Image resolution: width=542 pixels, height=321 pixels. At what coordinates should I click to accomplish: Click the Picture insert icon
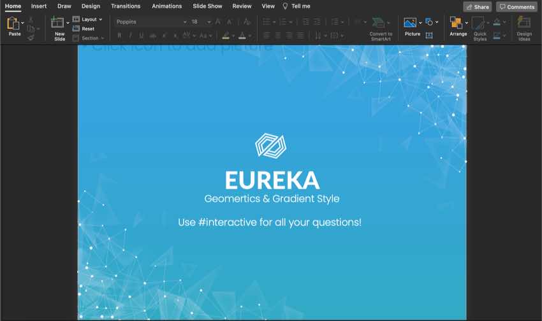click(x=410, y=23)
